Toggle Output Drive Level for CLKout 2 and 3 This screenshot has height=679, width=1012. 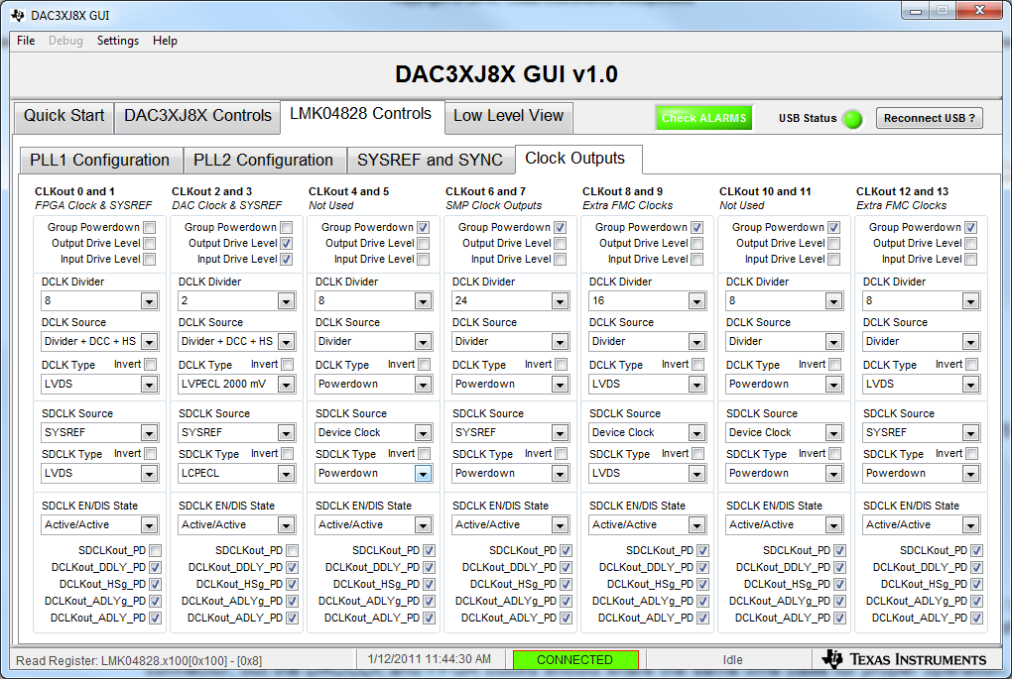click(x=287, y=243)
